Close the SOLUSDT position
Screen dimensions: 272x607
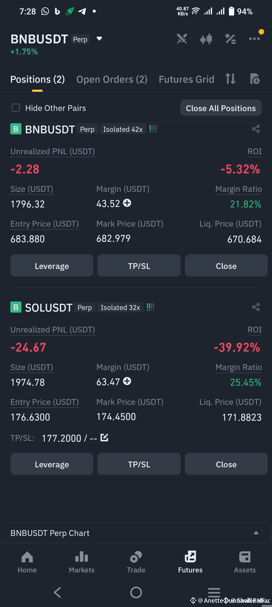226,464
